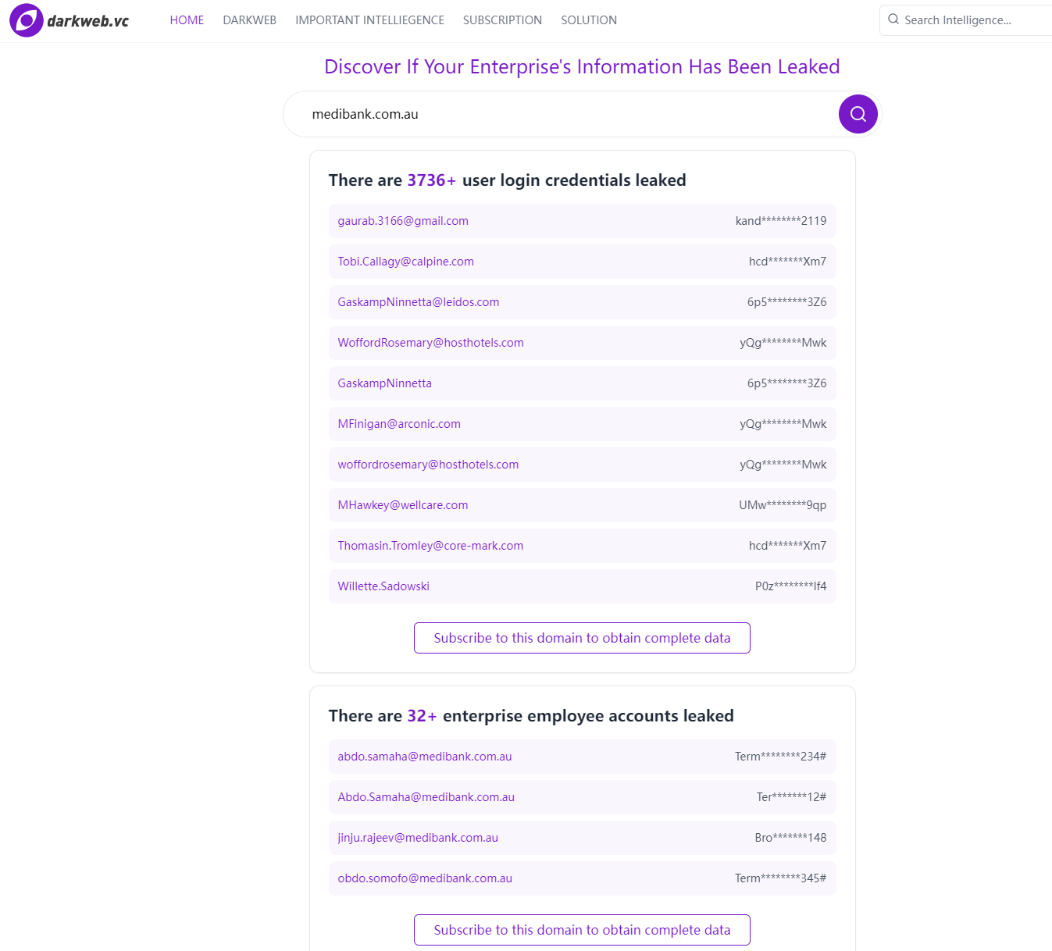This screenshot has width=1052, height=951.
Task: Click the 3736+ leaked credentials count
Action: click(x=432, y=180)
